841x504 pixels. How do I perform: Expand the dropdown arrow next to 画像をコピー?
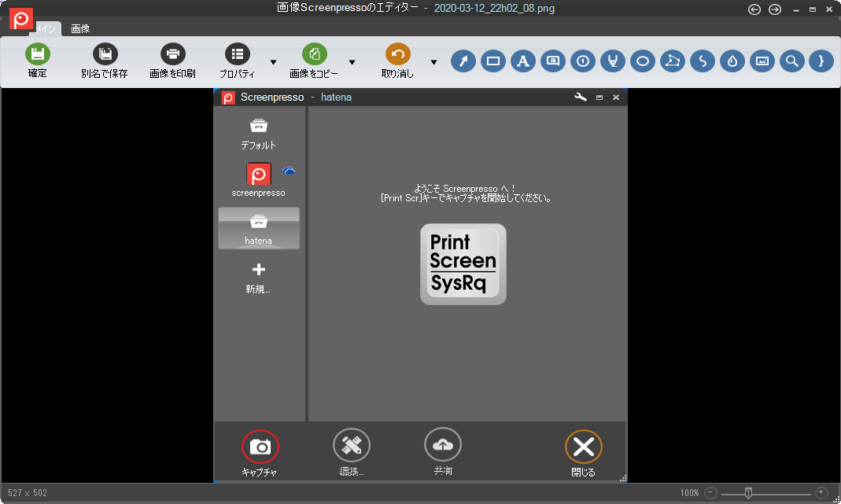[x=352, y=62]
